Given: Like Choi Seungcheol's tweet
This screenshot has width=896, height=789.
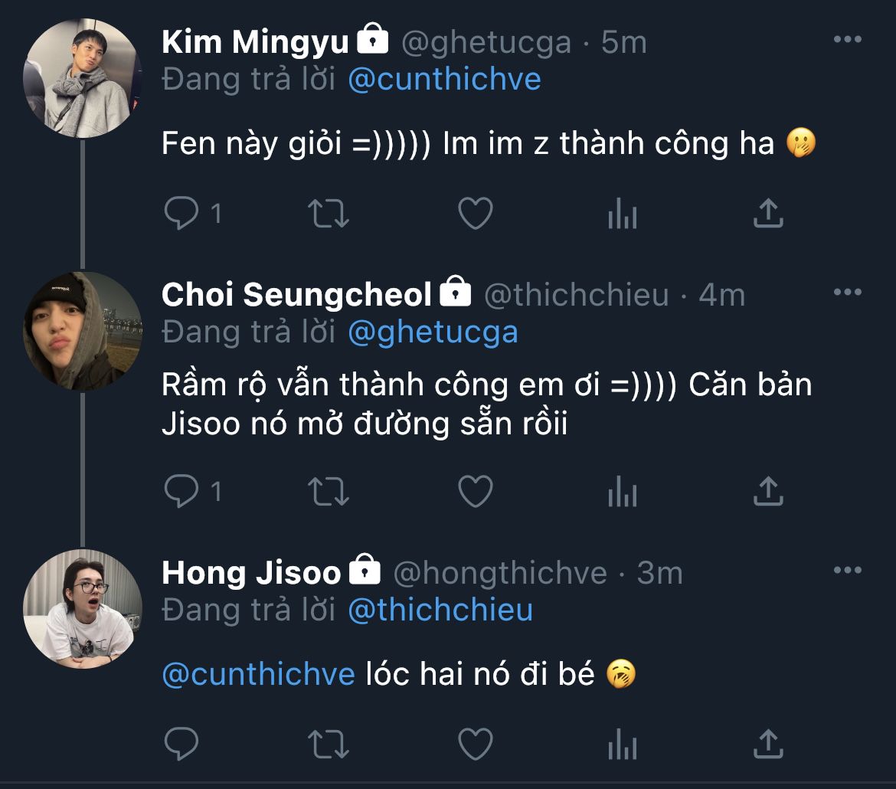Looking at the screenshot, I should point(475,492).
